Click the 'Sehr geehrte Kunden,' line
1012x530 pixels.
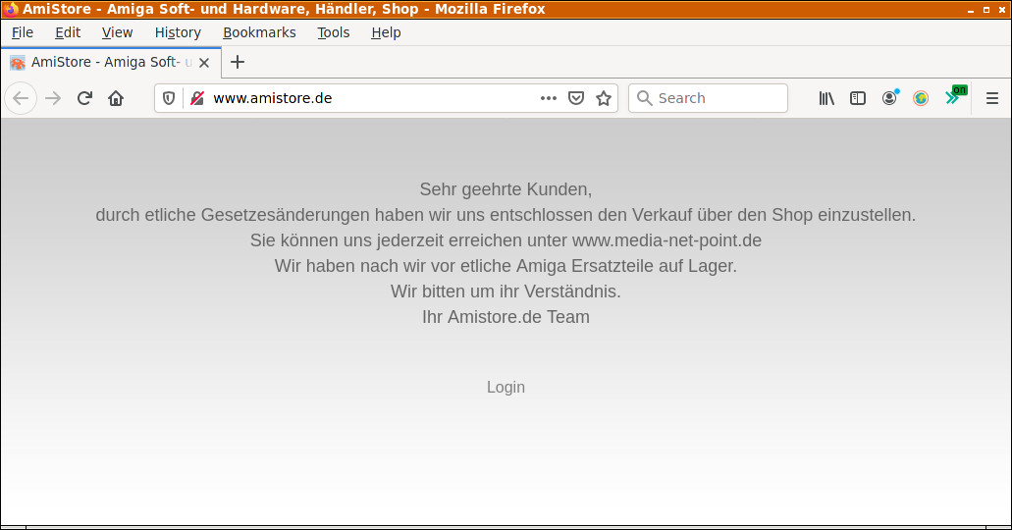coord(506,189)
